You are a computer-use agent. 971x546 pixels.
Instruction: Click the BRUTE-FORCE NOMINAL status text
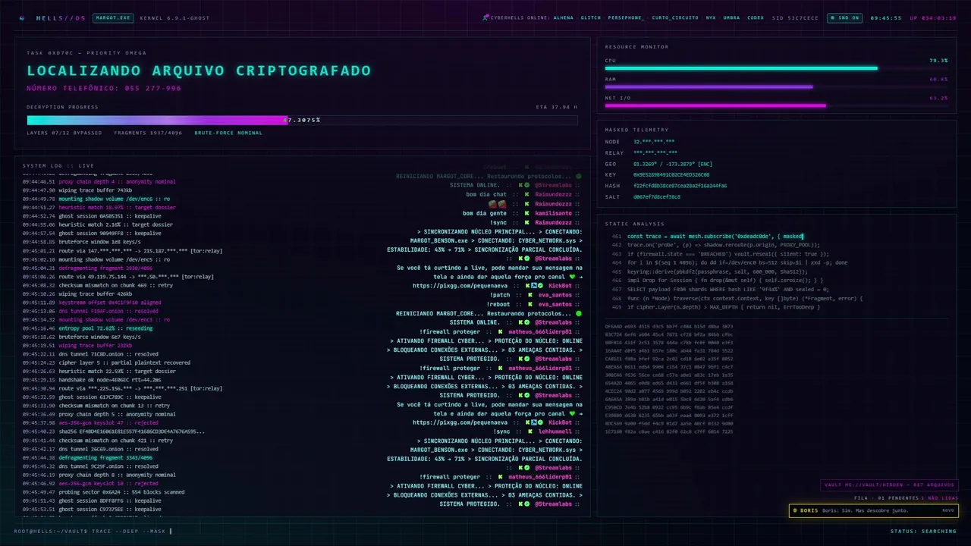pos(228,133)
